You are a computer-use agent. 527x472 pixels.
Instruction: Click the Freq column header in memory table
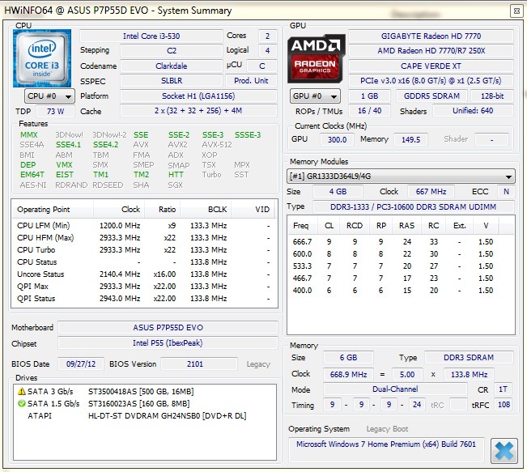pyautogui.click(x=303, y=226)
